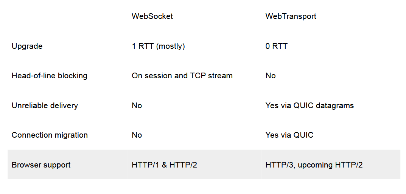This screenshot has width=406, height=194.
Task: Click the WebSocket column header
Action: tap(152, 16)
